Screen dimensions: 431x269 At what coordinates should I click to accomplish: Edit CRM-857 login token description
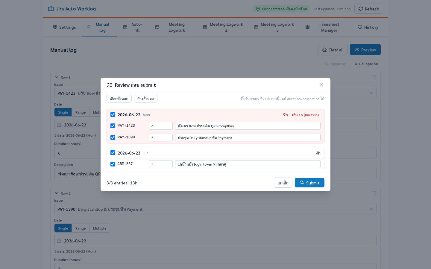[x=248, y=164]
